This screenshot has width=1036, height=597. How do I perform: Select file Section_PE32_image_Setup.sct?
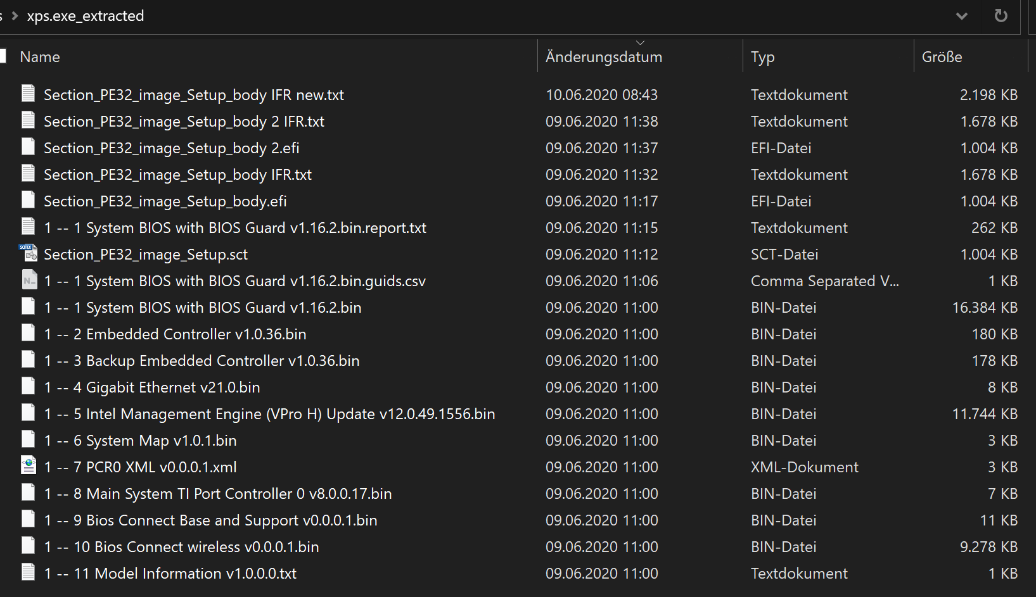coord(146,255)
